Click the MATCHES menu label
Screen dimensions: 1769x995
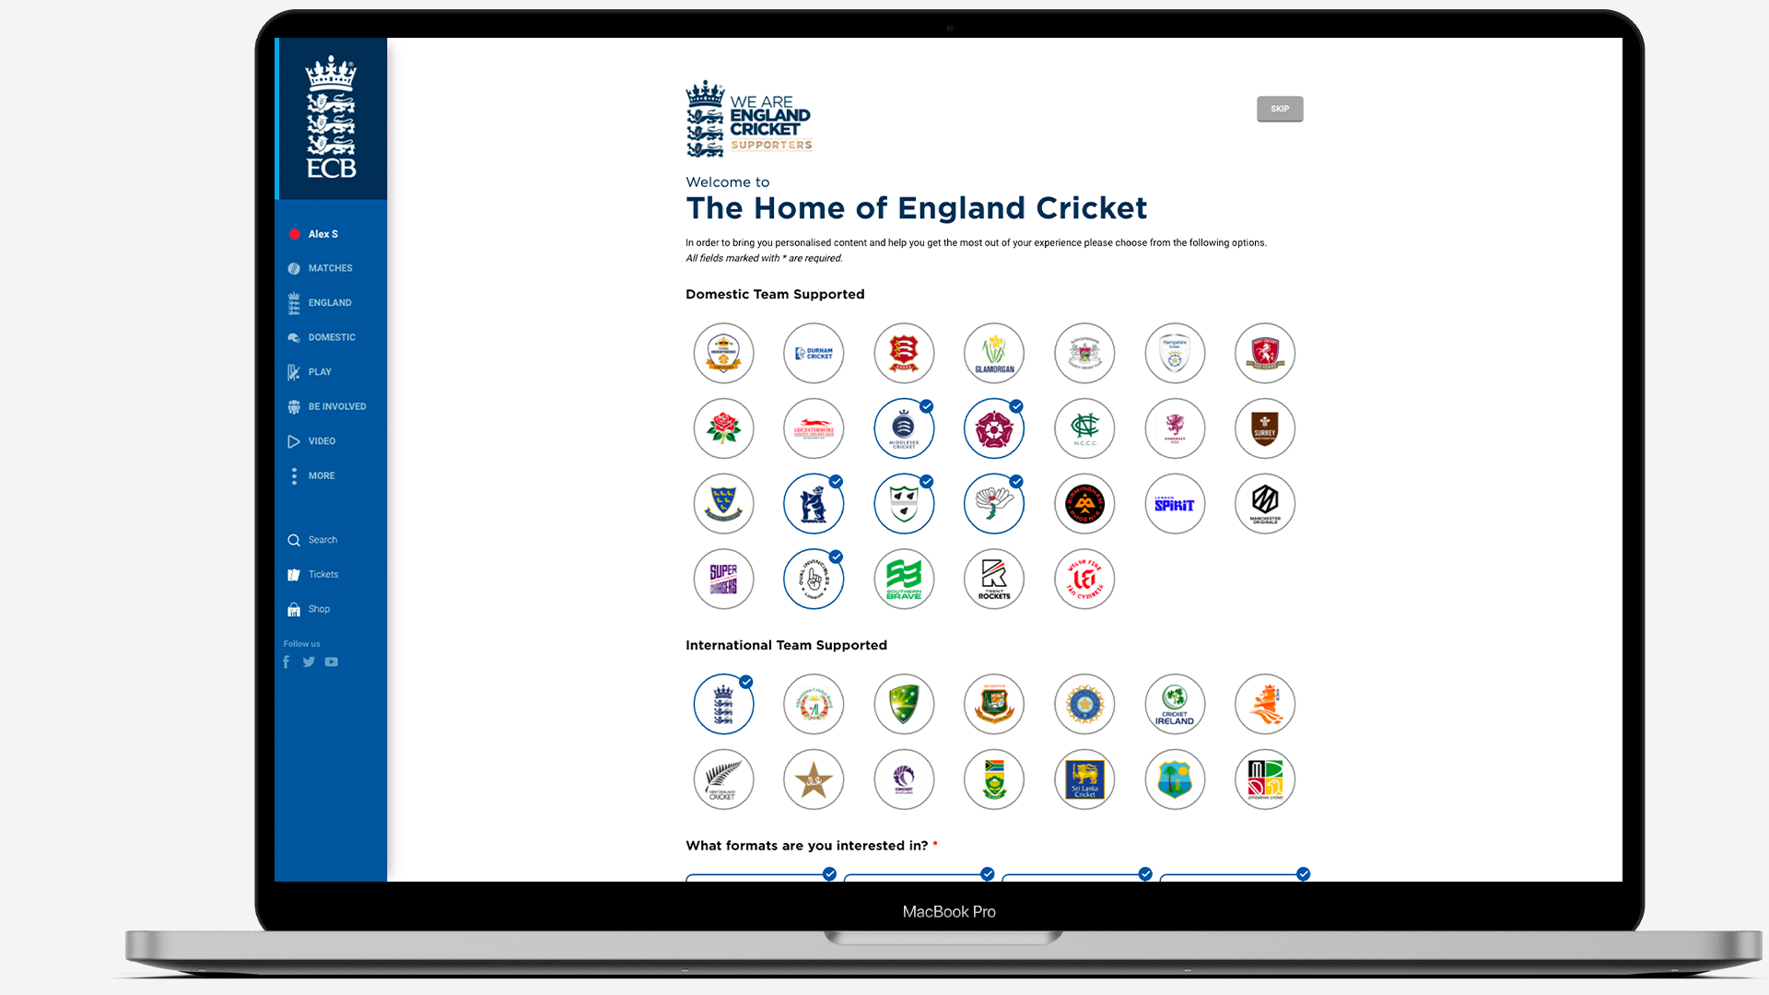tap(329, 267)
